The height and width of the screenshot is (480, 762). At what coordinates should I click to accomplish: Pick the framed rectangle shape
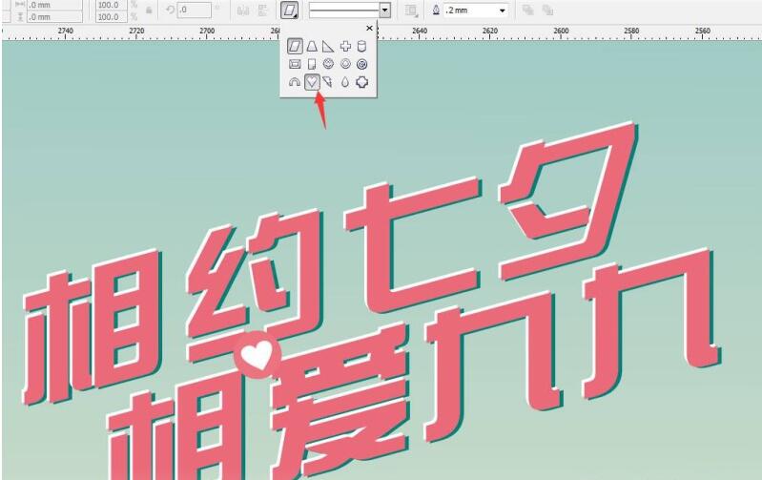point(295,64)
